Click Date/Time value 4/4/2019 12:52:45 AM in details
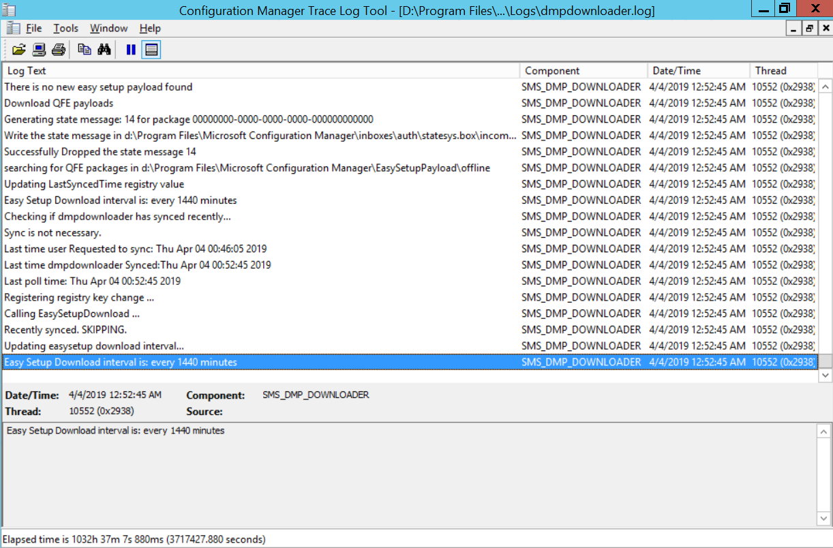The height and width of the screenshot is (548, 833). tap(115, 395)
